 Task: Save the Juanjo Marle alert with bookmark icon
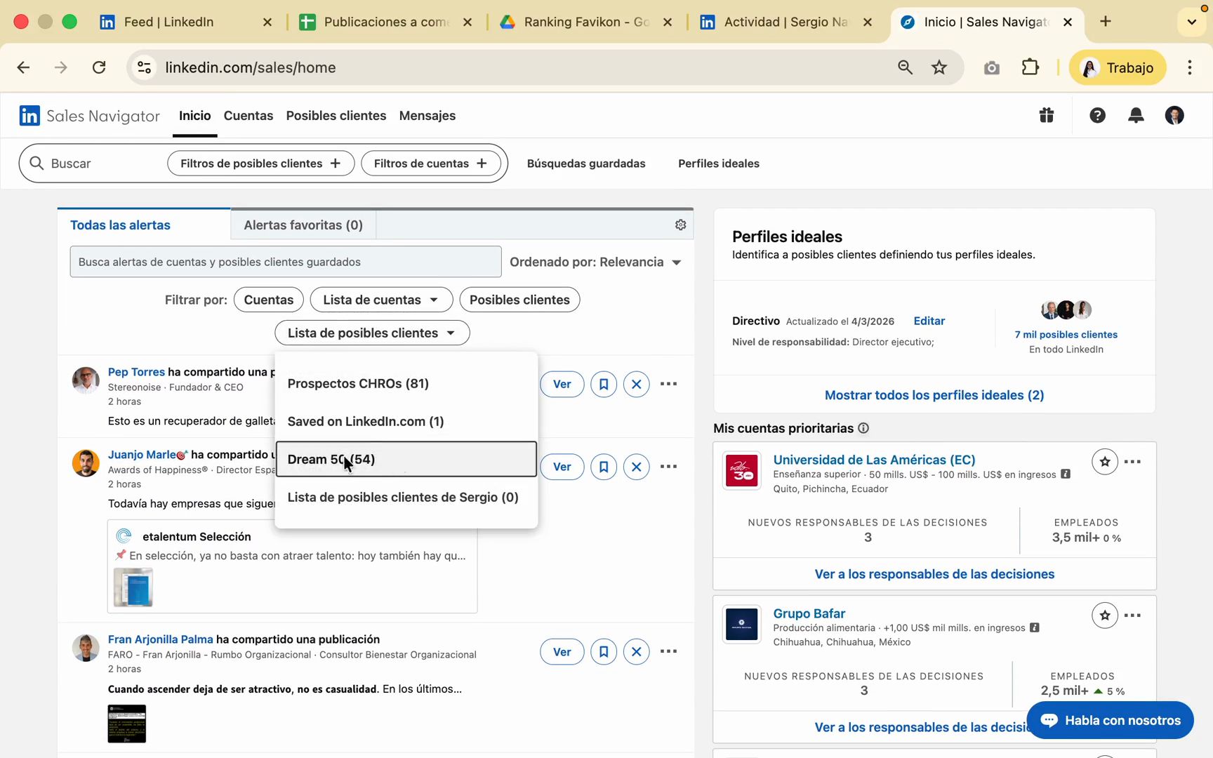[x=604, y=467]
